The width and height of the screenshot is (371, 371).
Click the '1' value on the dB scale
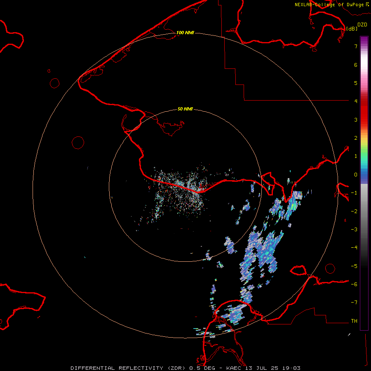coord(356,156)
